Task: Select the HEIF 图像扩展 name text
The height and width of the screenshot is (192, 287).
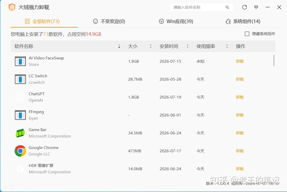Action: click(x=41, y=165)
